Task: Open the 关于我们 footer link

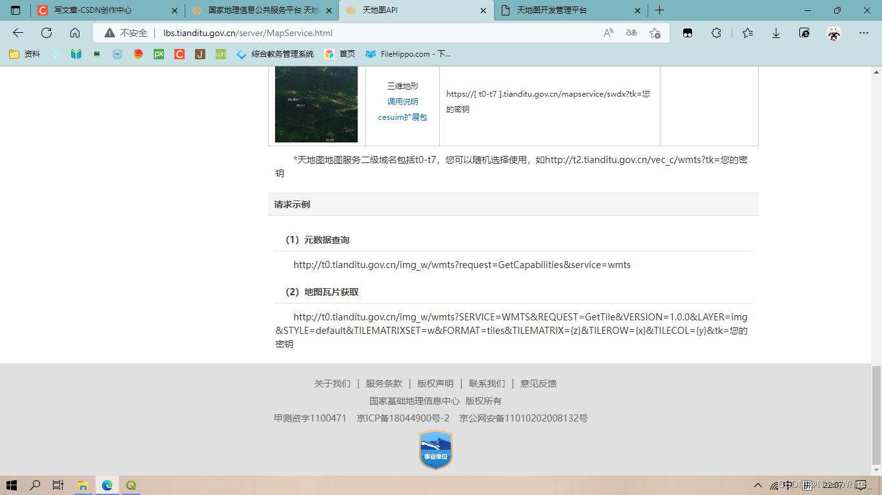Action: click(x=333, y=383)
